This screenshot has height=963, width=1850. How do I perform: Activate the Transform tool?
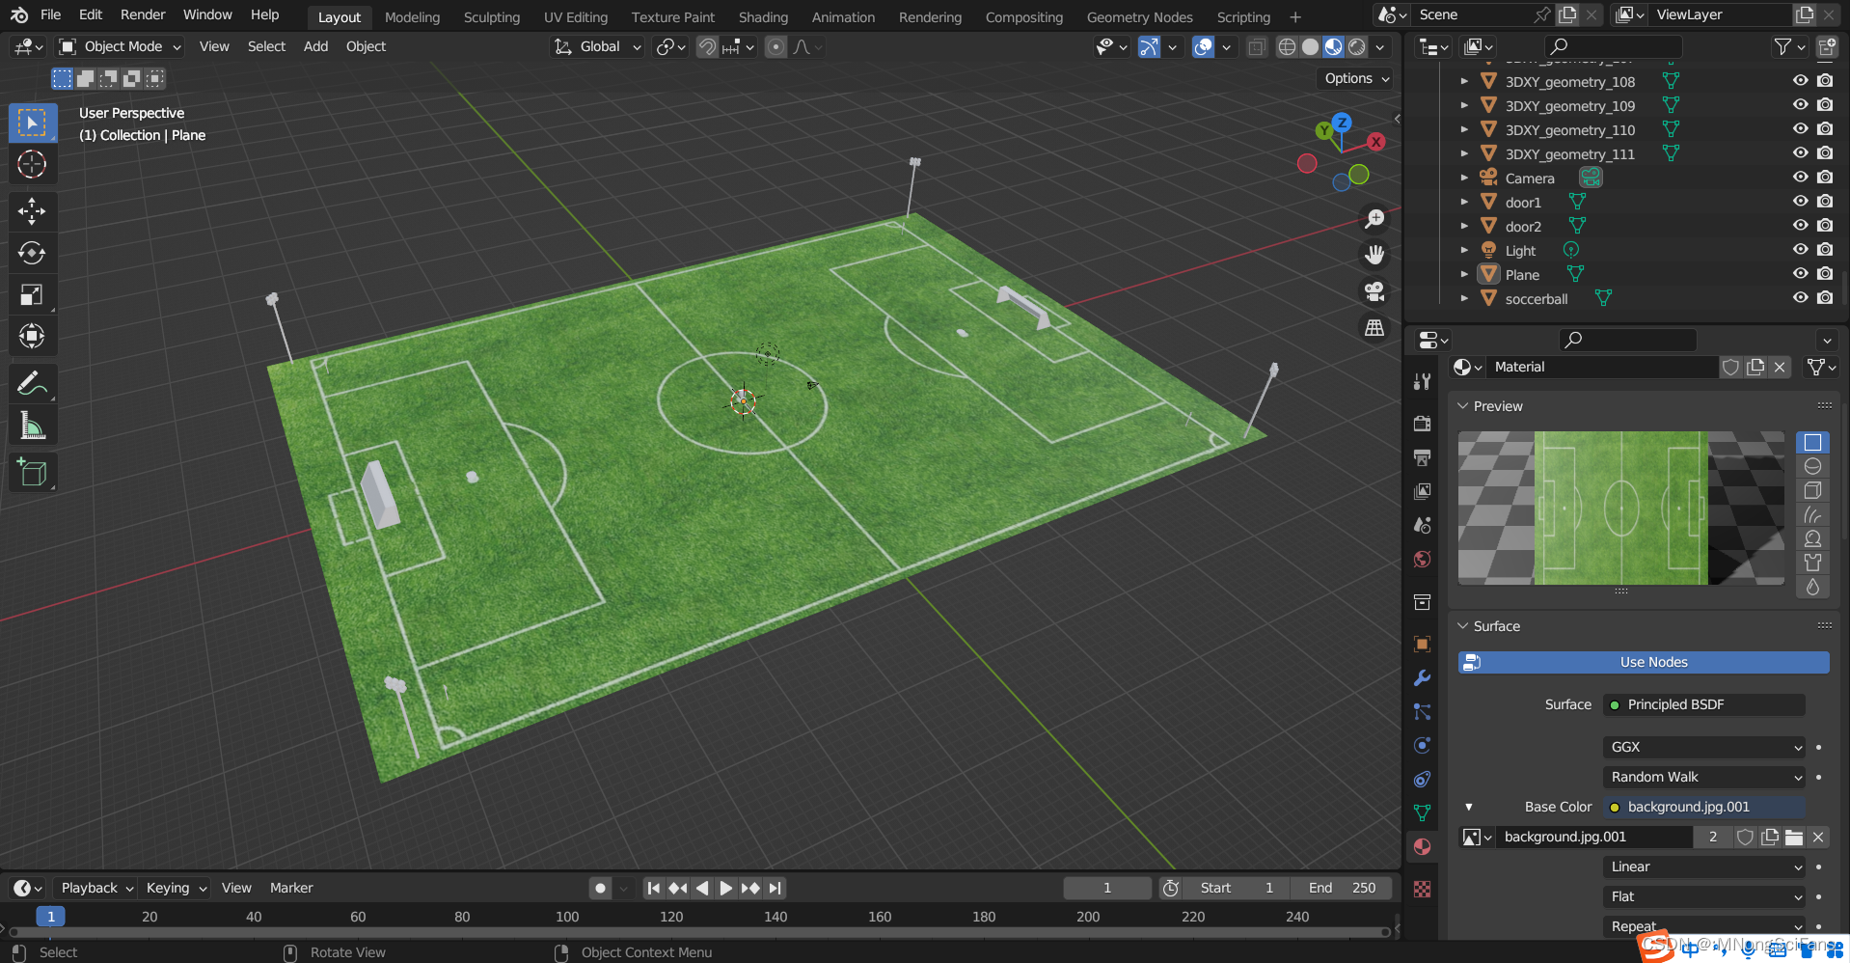pos(32,336)
